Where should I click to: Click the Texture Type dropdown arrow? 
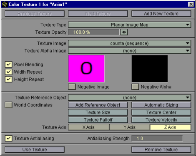pos(188,25)
